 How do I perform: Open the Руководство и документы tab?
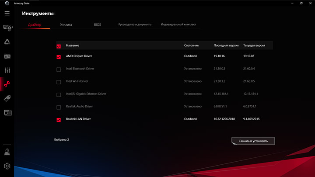pyautogui.click(x=135, y=24)
